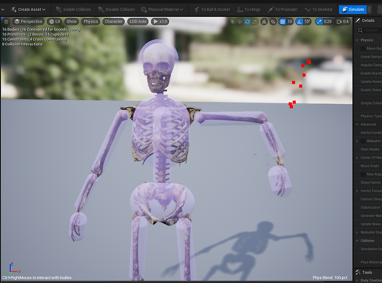Toggle rotation angle snapping
The height and width of the screenshot is (283, 382).
coord(299,22)
